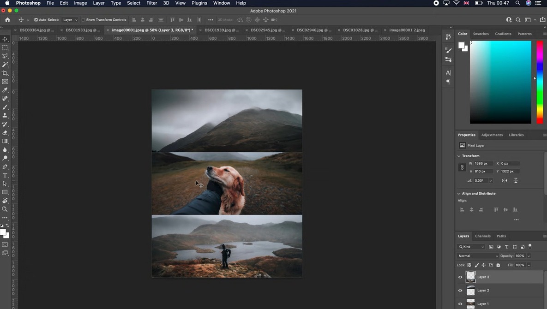Select the Eyedropper tool
This screenshot has height=309, width=547.
pos(5,90)
